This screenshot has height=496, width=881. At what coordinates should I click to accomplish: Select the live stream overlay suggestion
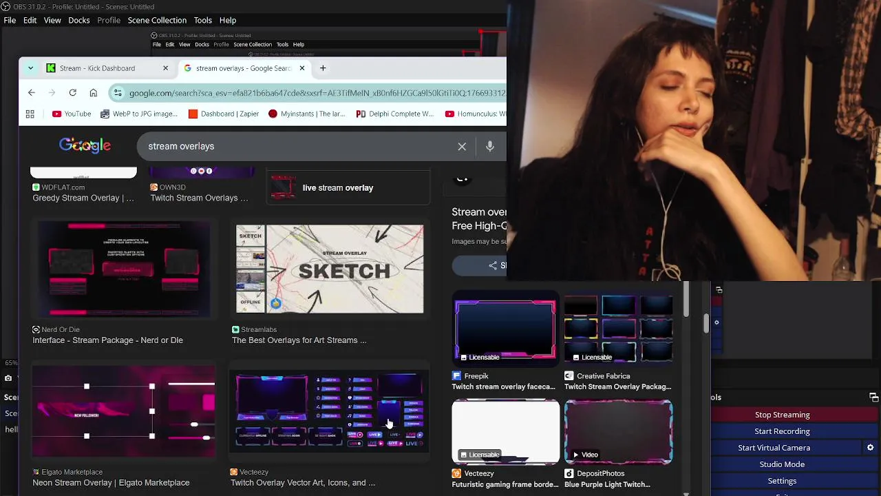pos(348,187)
